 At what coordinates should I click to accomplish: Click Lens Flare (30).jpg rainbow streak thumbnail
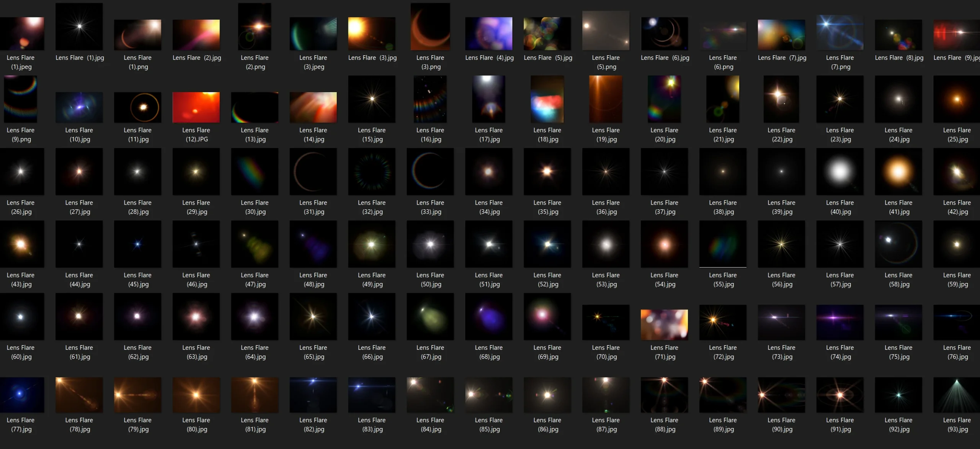click(x=255, y=171)
